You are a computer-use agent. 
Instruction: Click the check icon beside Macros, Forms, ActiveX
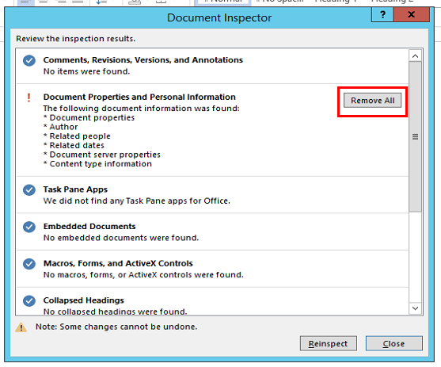click(29, 264)
